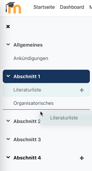Screen dimensions: 92x171
Task: Select the Abschnitt 2 section title
Action: tap(27, 121)
